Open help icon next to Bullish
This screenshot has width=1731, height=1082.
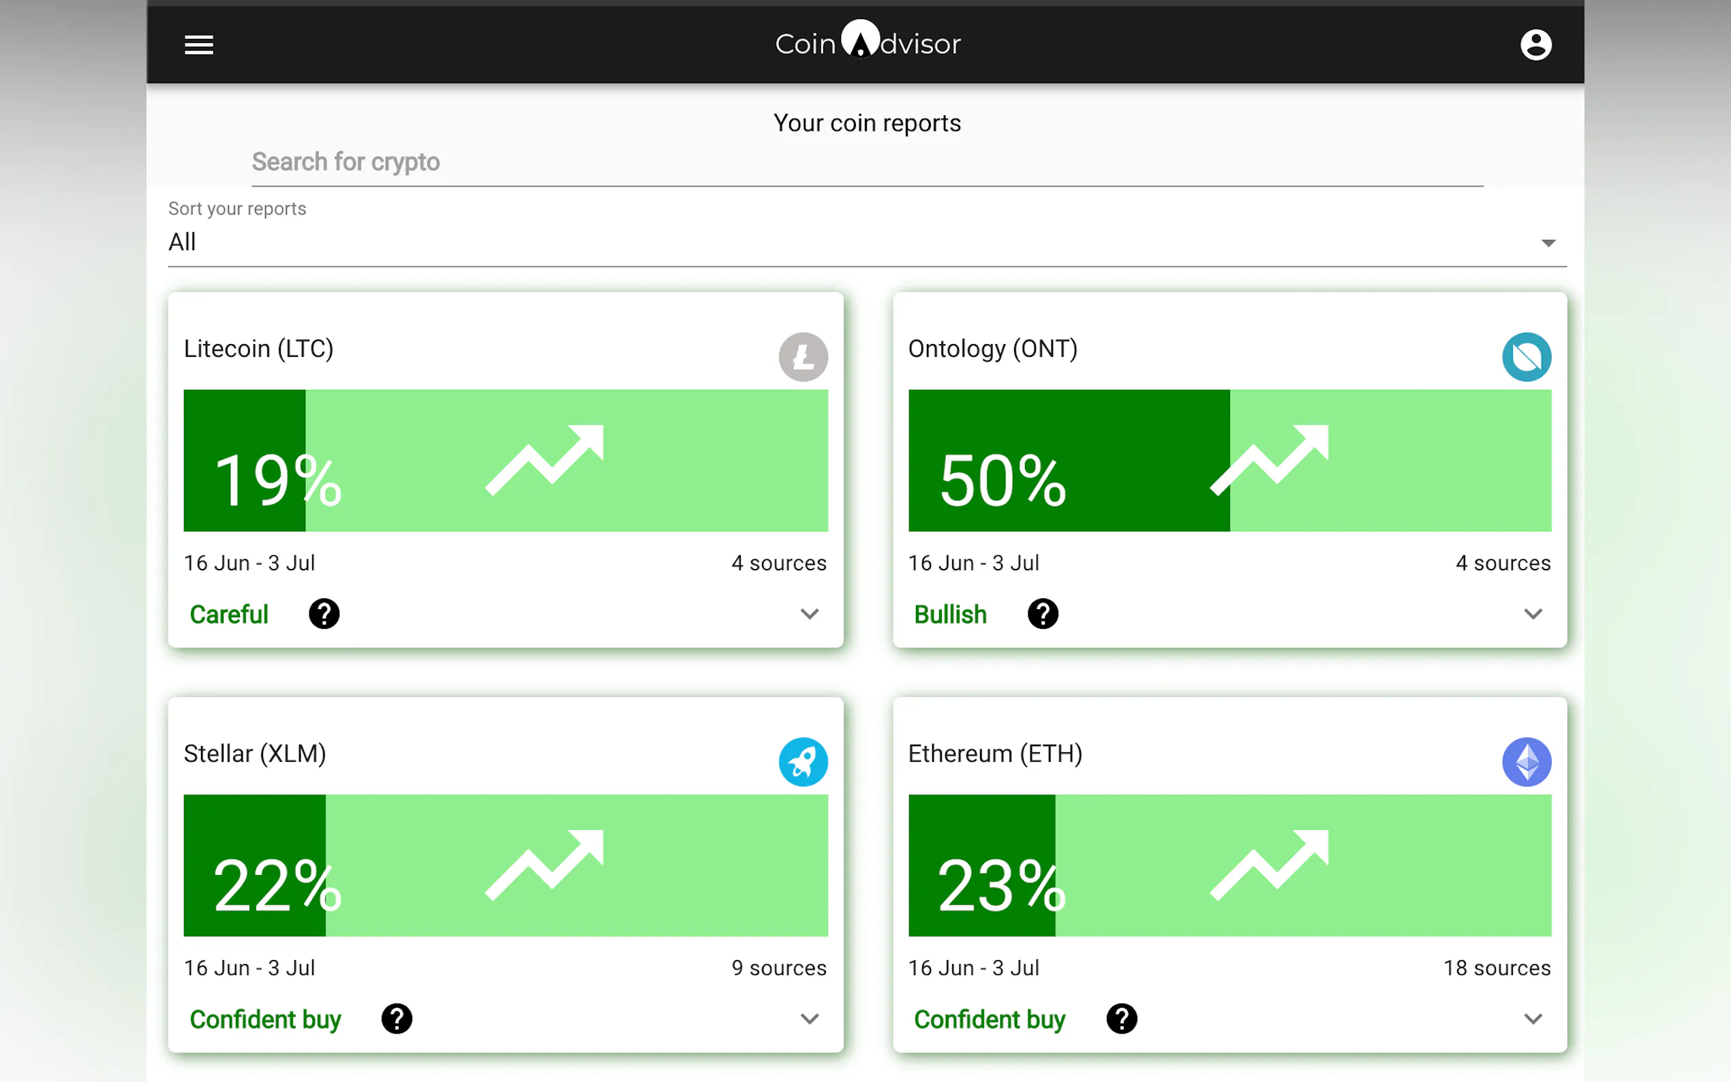click(1043, 613)
